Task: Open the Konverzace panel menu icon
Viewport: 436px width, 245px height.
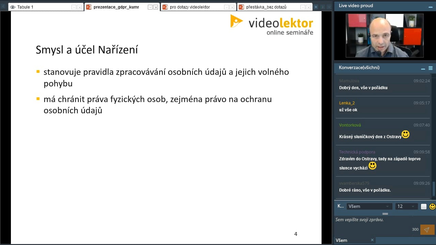Action: pyautogui.click(x=431, y=68)
